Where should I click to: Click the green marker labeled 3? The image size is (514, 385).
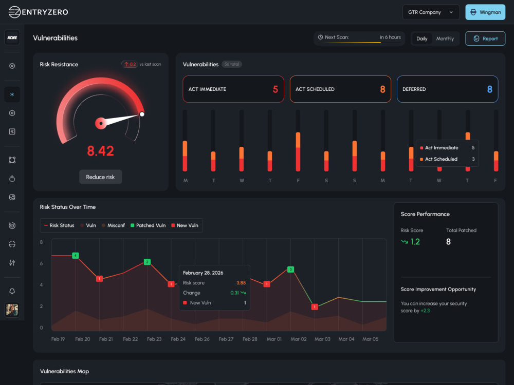tap(290, 269)
